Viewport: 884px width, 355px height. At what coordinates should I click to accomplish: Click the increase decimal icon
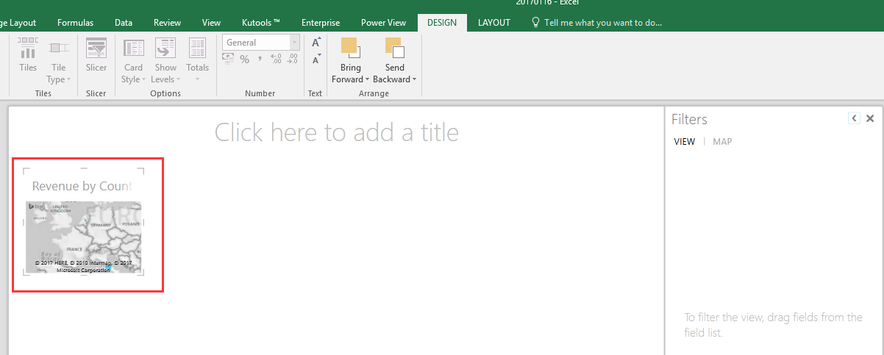(276, 60)
